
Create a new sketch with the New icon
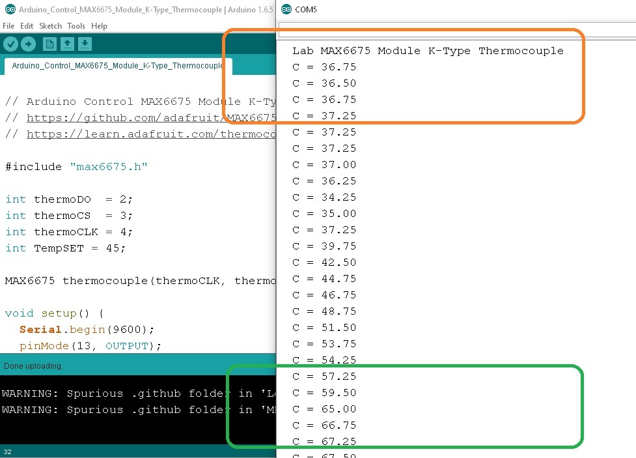(49, 44)
